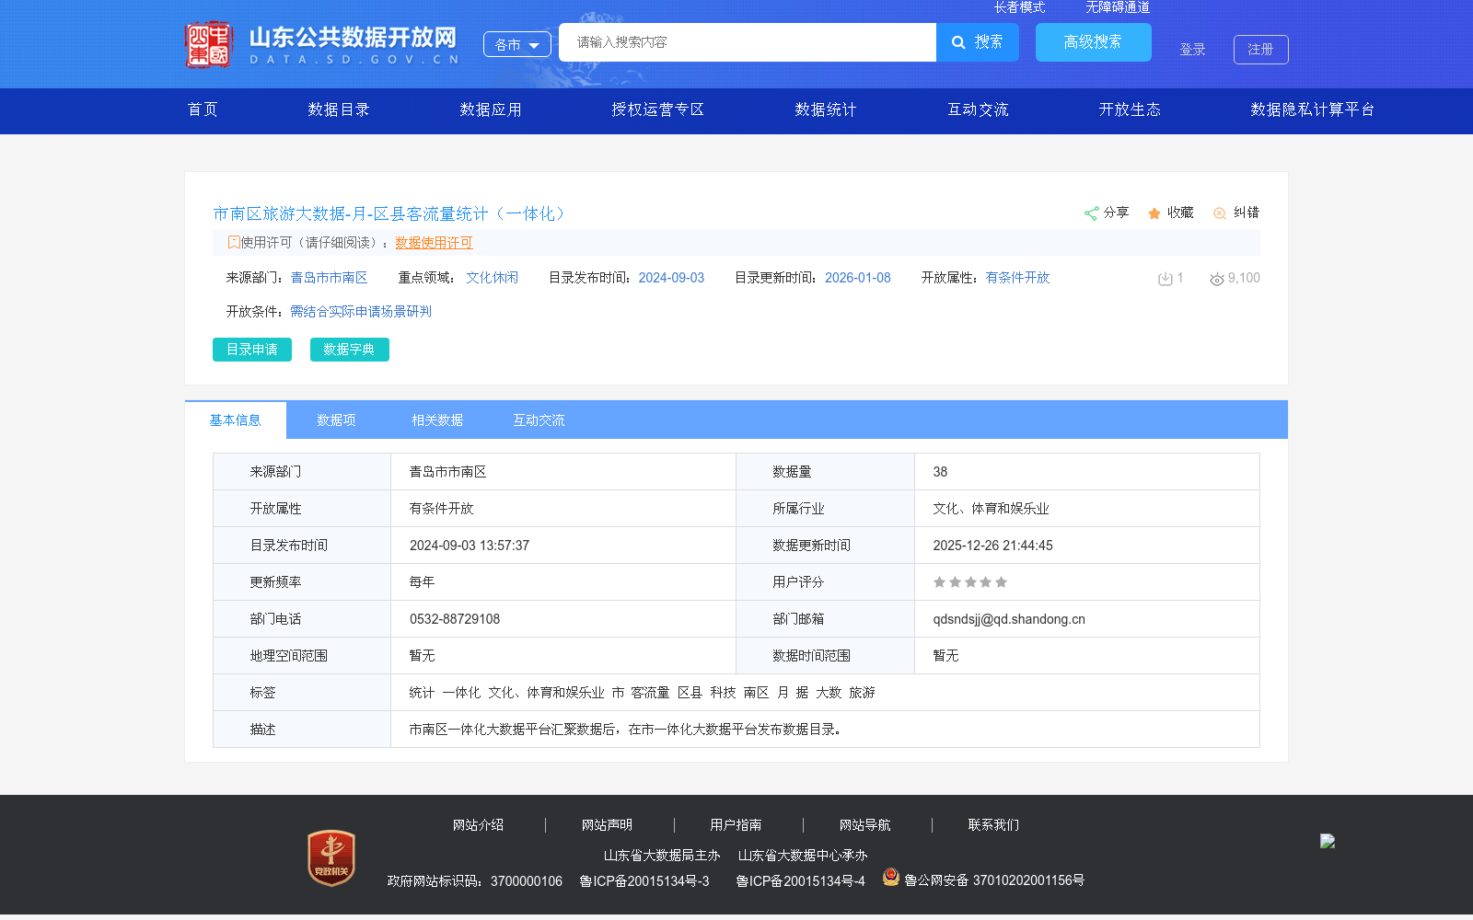Open the 无障碍通道 accessibility link
Screen dimensions: 1473x920
1118,7
